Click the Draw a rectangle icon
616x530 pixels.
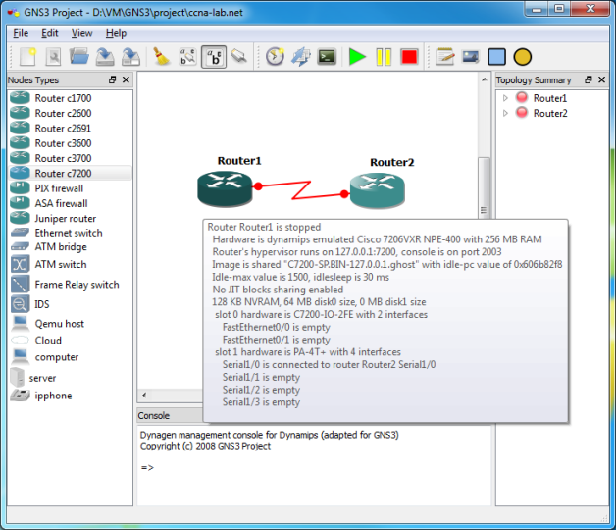[x=496, y=57]
